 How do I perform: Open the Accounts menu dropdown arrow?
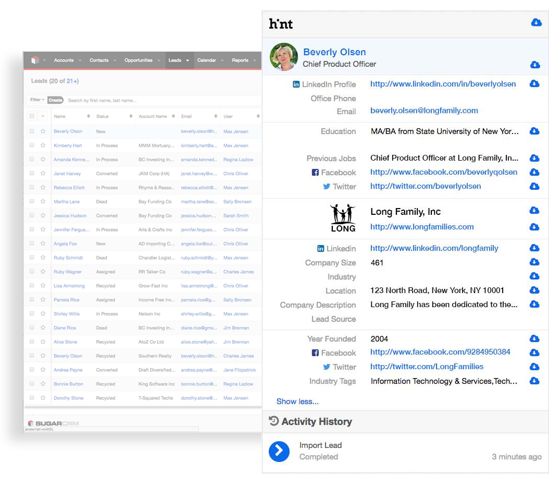click(80, 60)
